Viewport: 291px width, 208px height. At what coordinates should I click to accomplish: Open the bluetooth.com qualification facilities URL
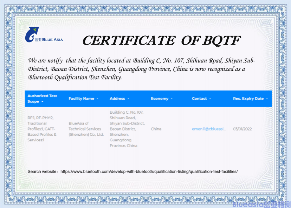149,172
